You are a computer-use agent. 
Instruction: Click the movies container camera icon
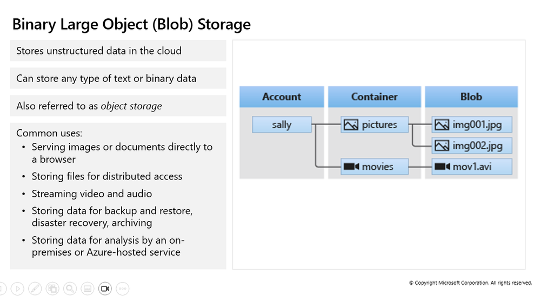[x=351, y=167]
